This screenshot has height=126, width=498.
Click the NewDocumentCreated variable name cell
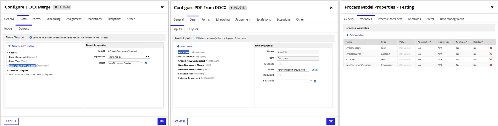358,65
